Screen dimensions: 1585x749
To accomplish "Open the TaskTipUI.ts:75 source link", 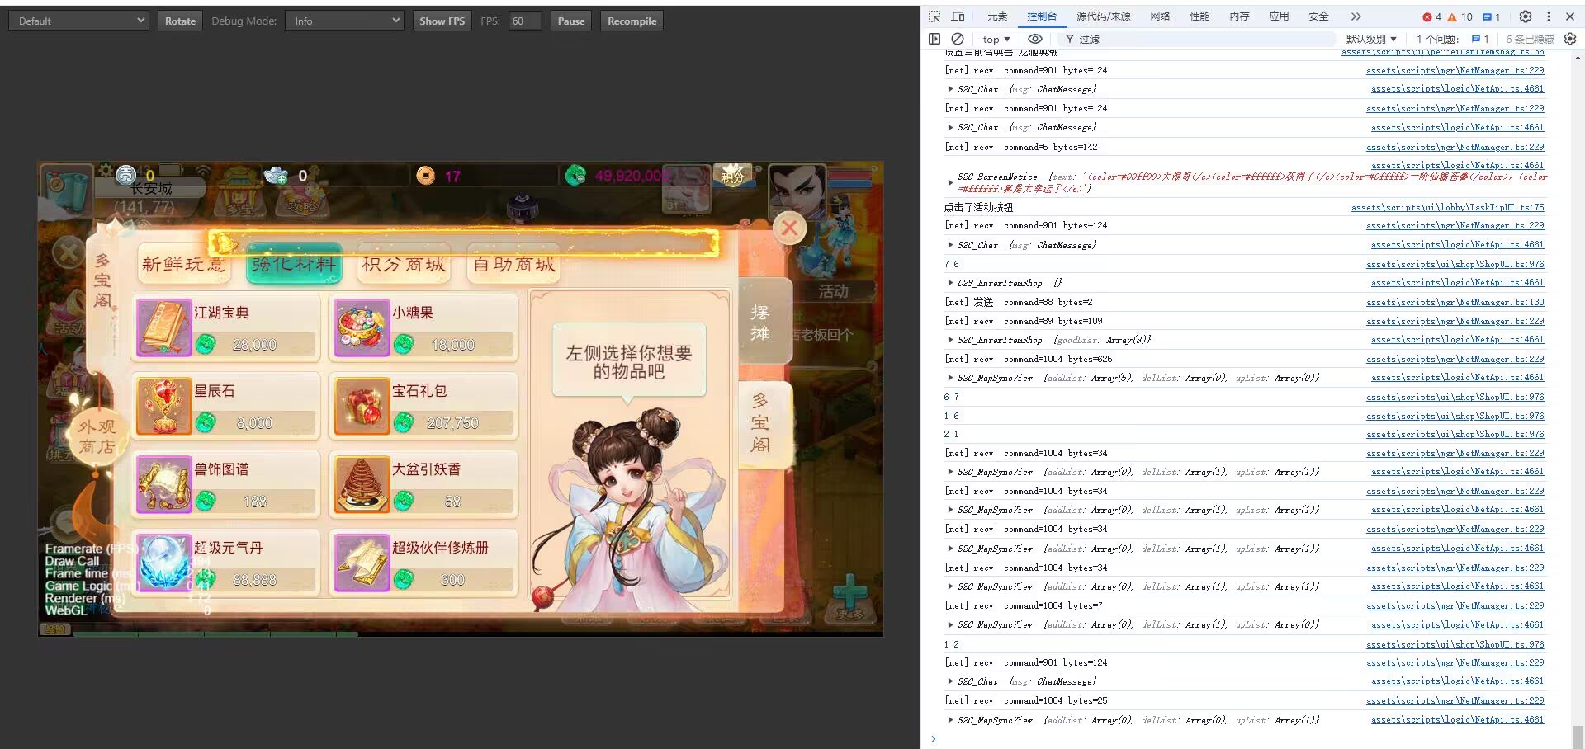I will 1447,208.
